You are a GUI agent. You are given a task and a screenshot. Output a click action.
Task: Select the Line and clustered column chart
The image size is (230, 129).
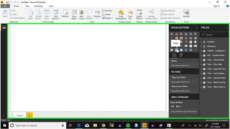tap(191, 38)
